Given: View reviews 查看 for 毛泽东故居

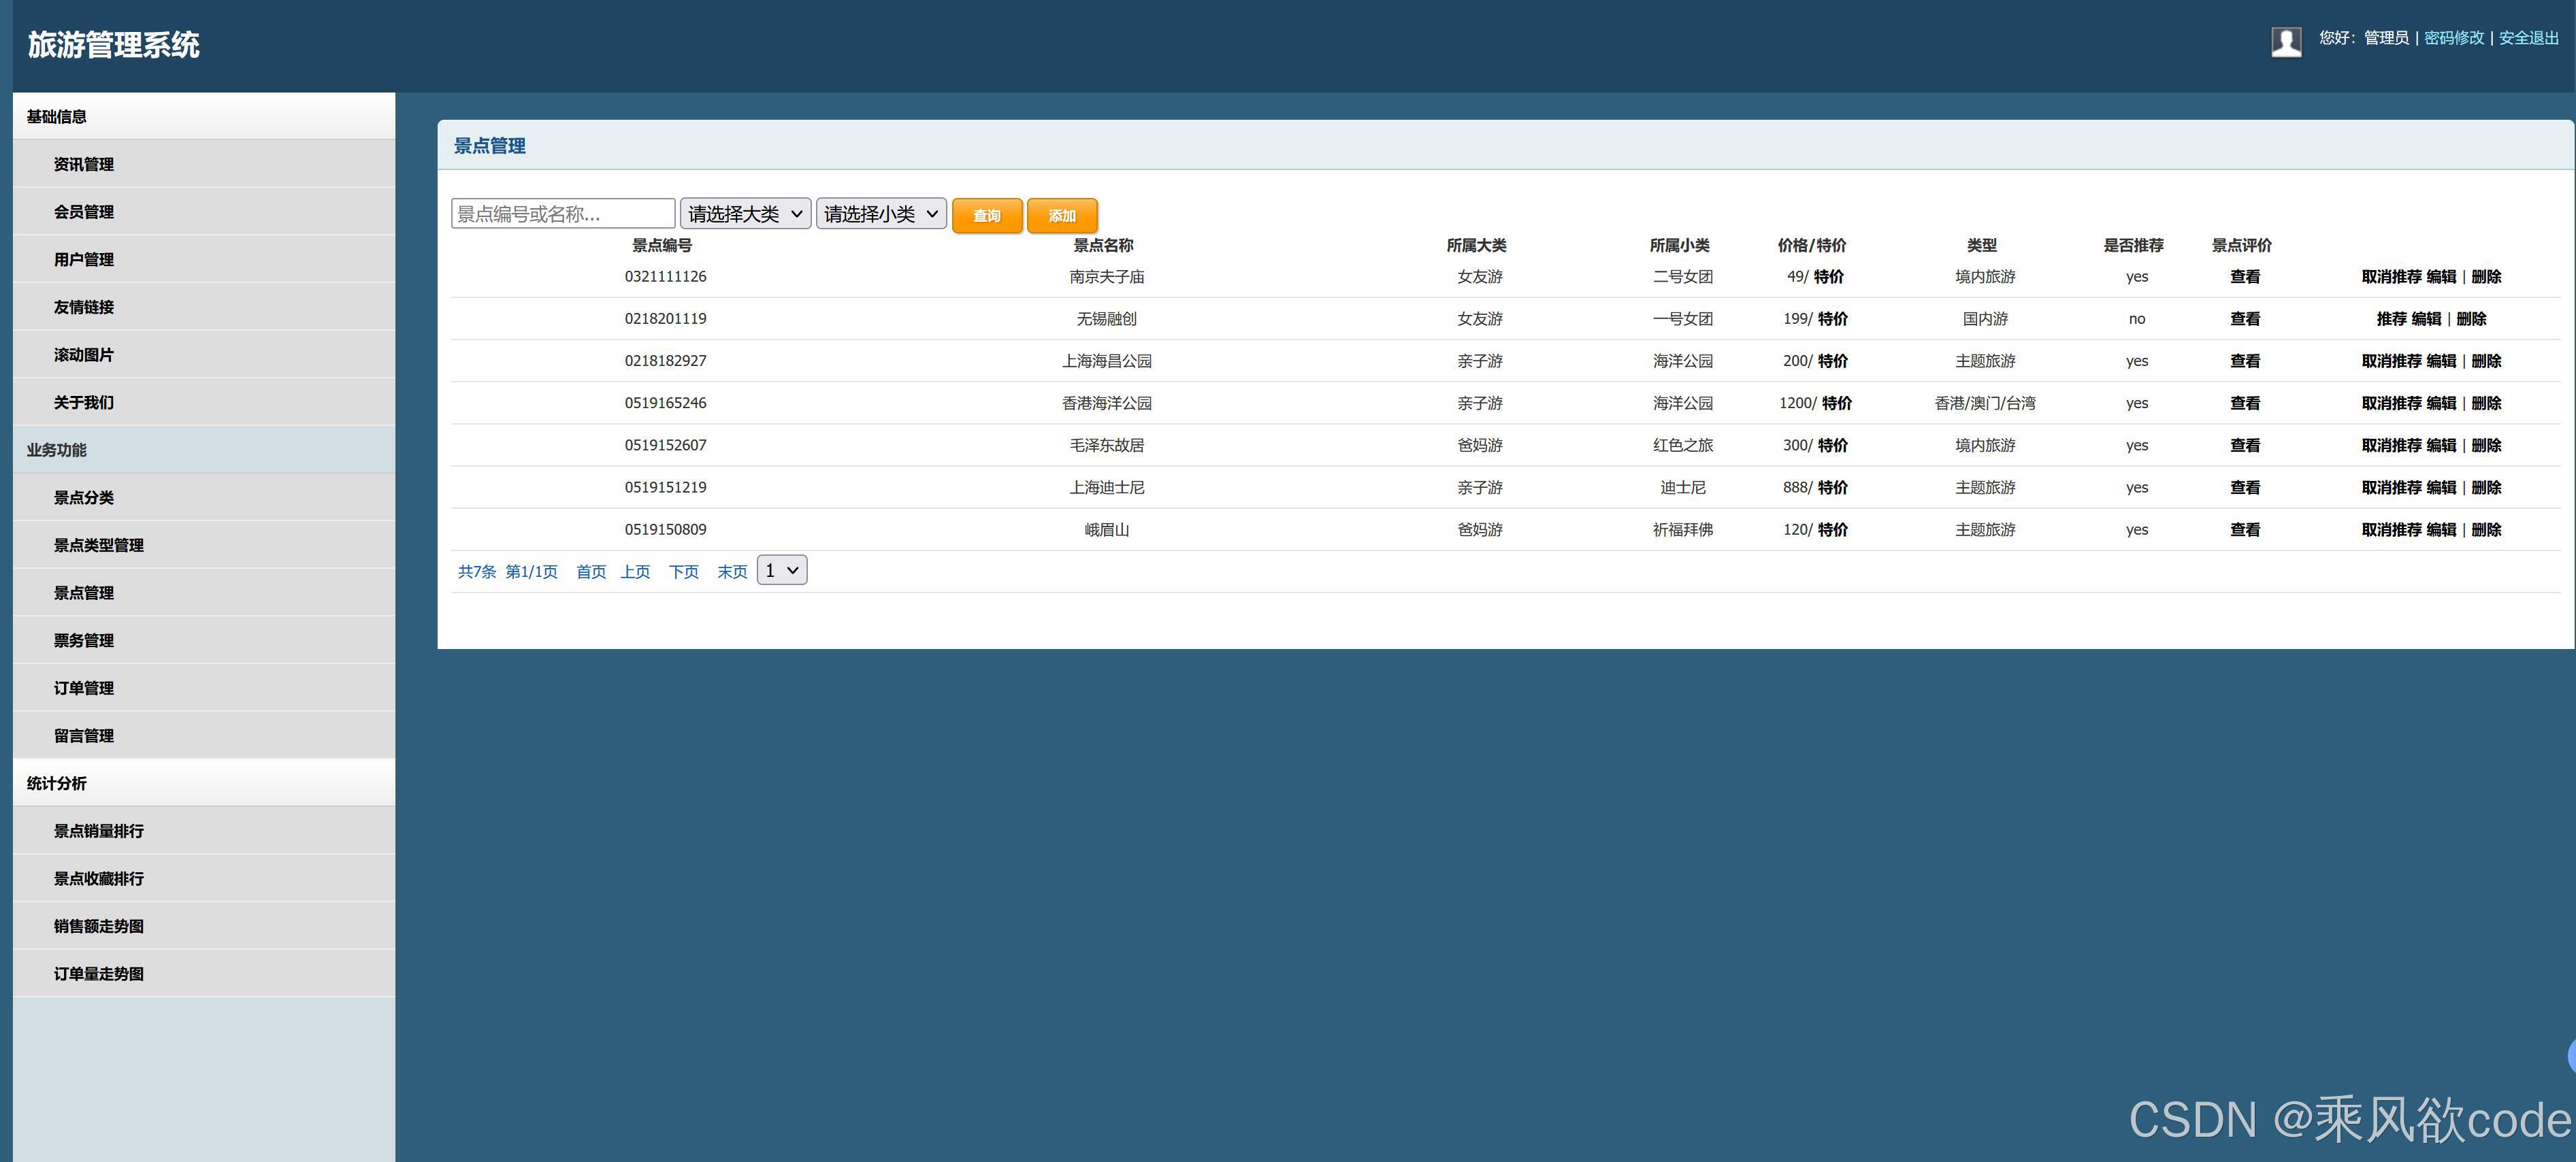Looking at the screenshot, I should (2245, 446).
